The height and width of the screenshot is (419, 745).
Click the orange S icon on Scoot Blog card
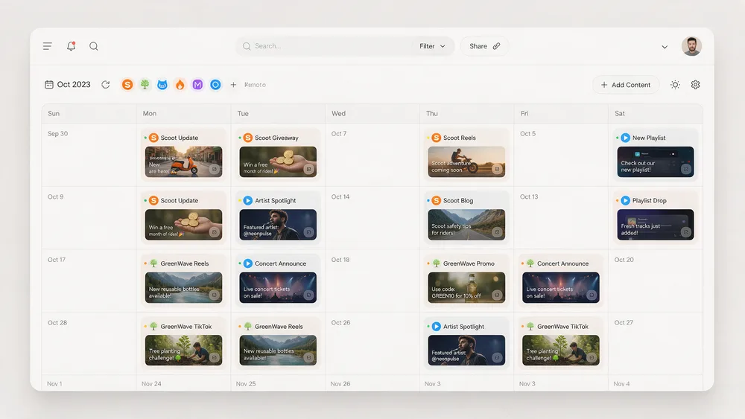[436, 200]
